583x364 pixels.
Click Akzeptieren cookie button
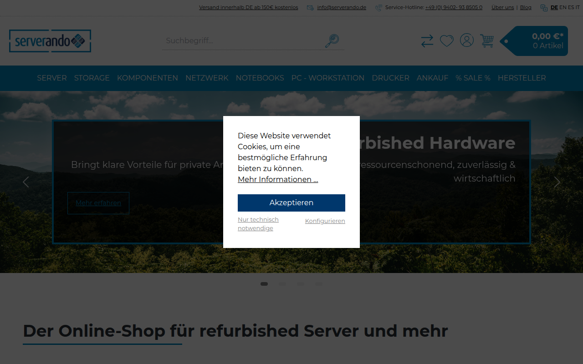point(291,203)
